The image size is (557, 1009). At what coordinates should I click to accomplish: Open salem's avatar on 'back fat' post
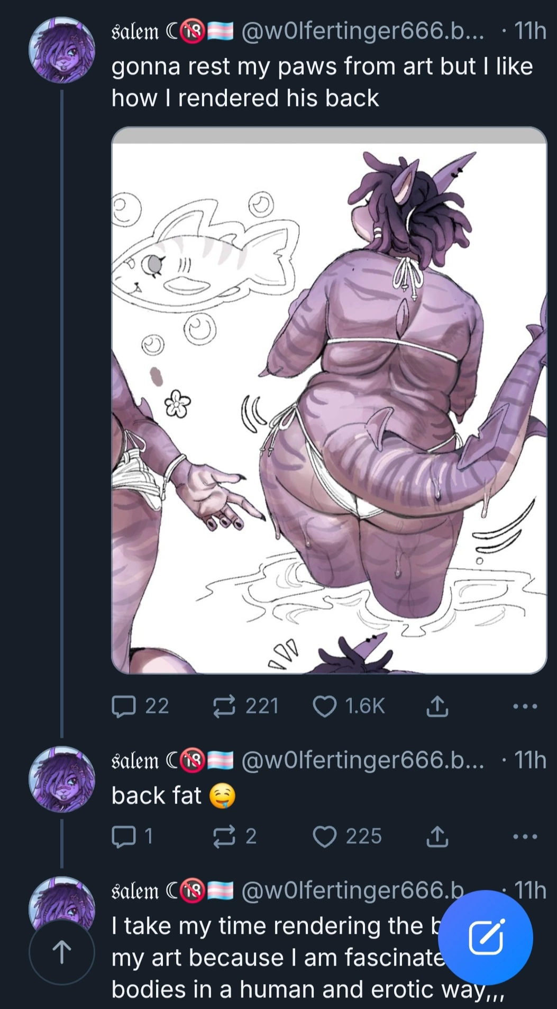(62, 779)
